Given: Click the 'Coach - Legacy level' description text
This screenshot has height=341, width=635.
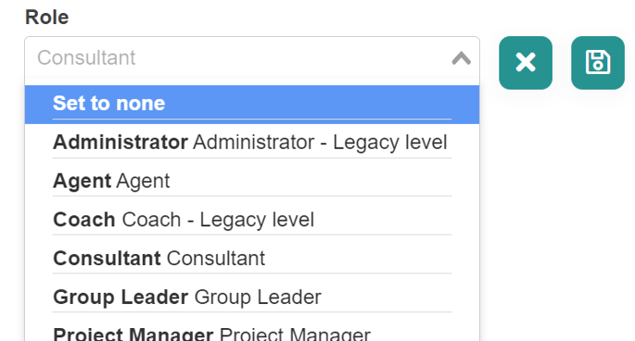Looking at the screenshot, I should 218,220.
